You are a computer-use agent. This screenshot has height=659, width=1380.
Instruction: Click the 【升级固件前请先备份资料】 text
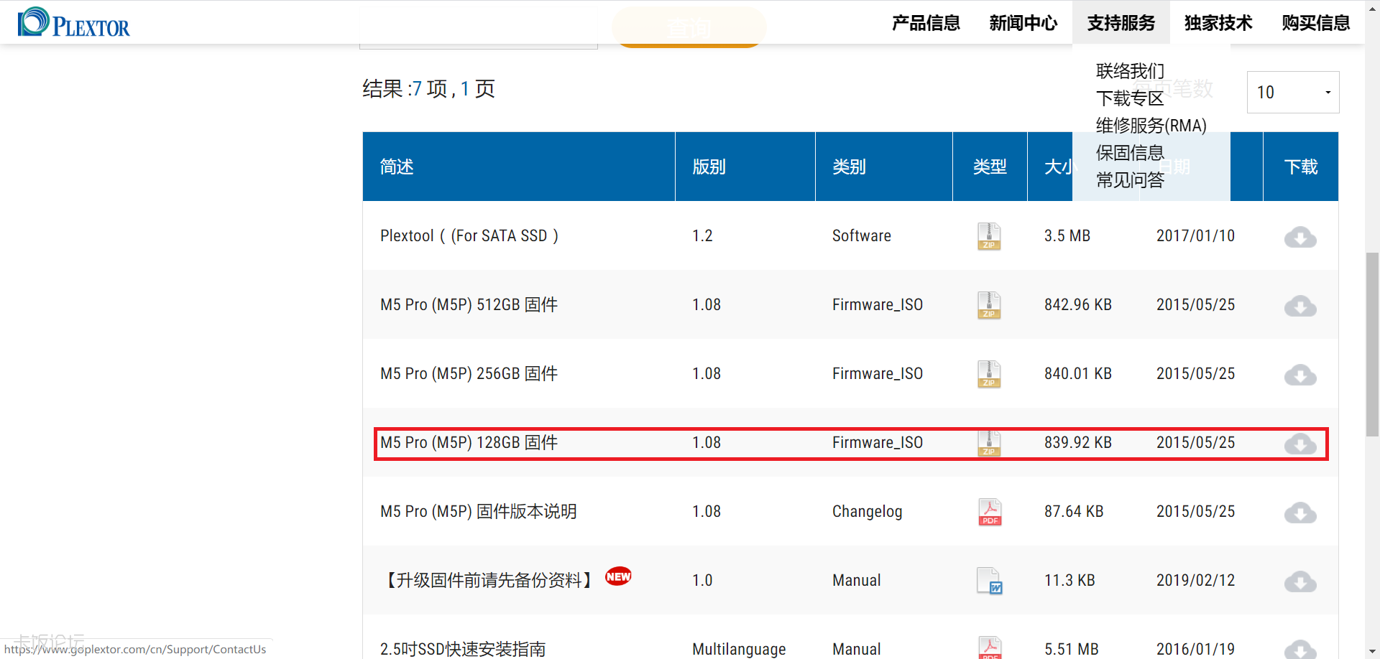point(489,580)
